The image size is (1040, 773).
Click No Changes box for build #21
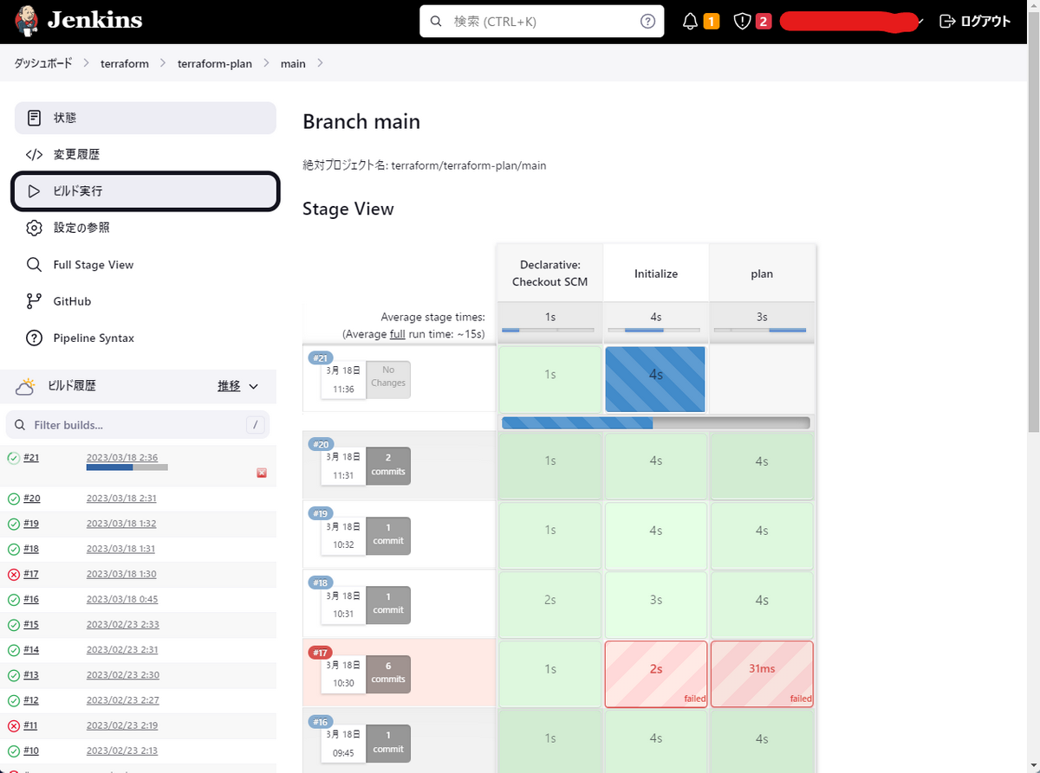tap(388, 379)
